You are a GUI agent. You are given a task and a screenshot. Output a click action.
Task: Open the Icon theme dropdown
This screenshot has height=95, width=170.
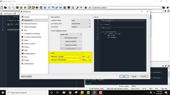coord(81,27)
